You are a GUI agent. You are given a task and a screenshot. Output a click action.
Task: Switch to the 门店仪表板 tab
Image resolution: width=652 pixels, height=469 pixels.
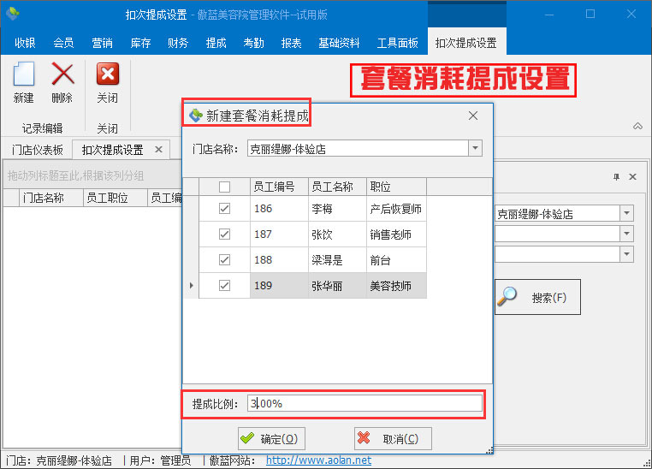point(37,150)
